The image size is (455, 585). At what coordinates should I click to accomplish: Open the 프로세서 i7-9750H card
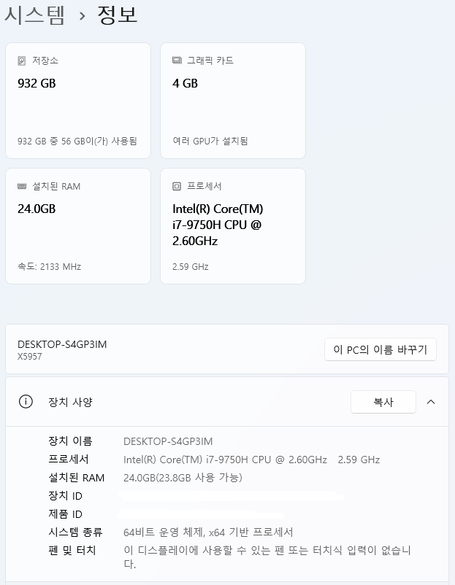(233, 226)
